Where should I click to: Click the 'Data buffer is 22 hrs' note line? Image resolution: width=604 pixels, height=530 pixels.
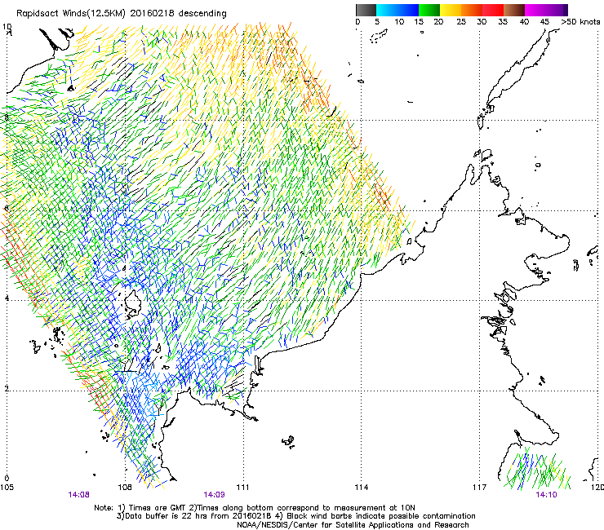[x=296, y=516]
